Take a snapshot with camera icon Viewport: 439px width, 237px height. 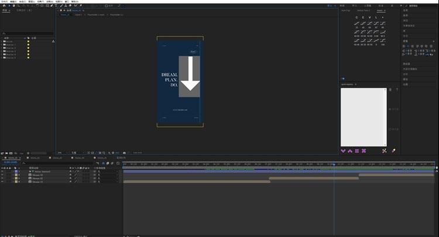click(124, 153)
